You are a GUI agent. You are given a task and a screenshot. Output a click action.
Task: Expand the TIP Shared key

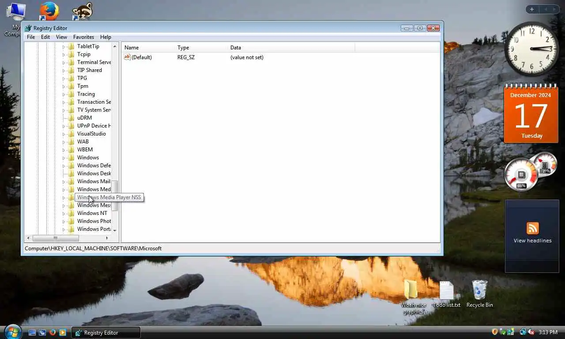click(x=64, y=70)
